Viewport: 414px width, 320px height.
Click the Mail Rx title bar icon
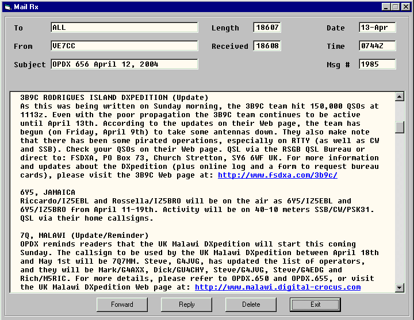(x=7, y=6)
